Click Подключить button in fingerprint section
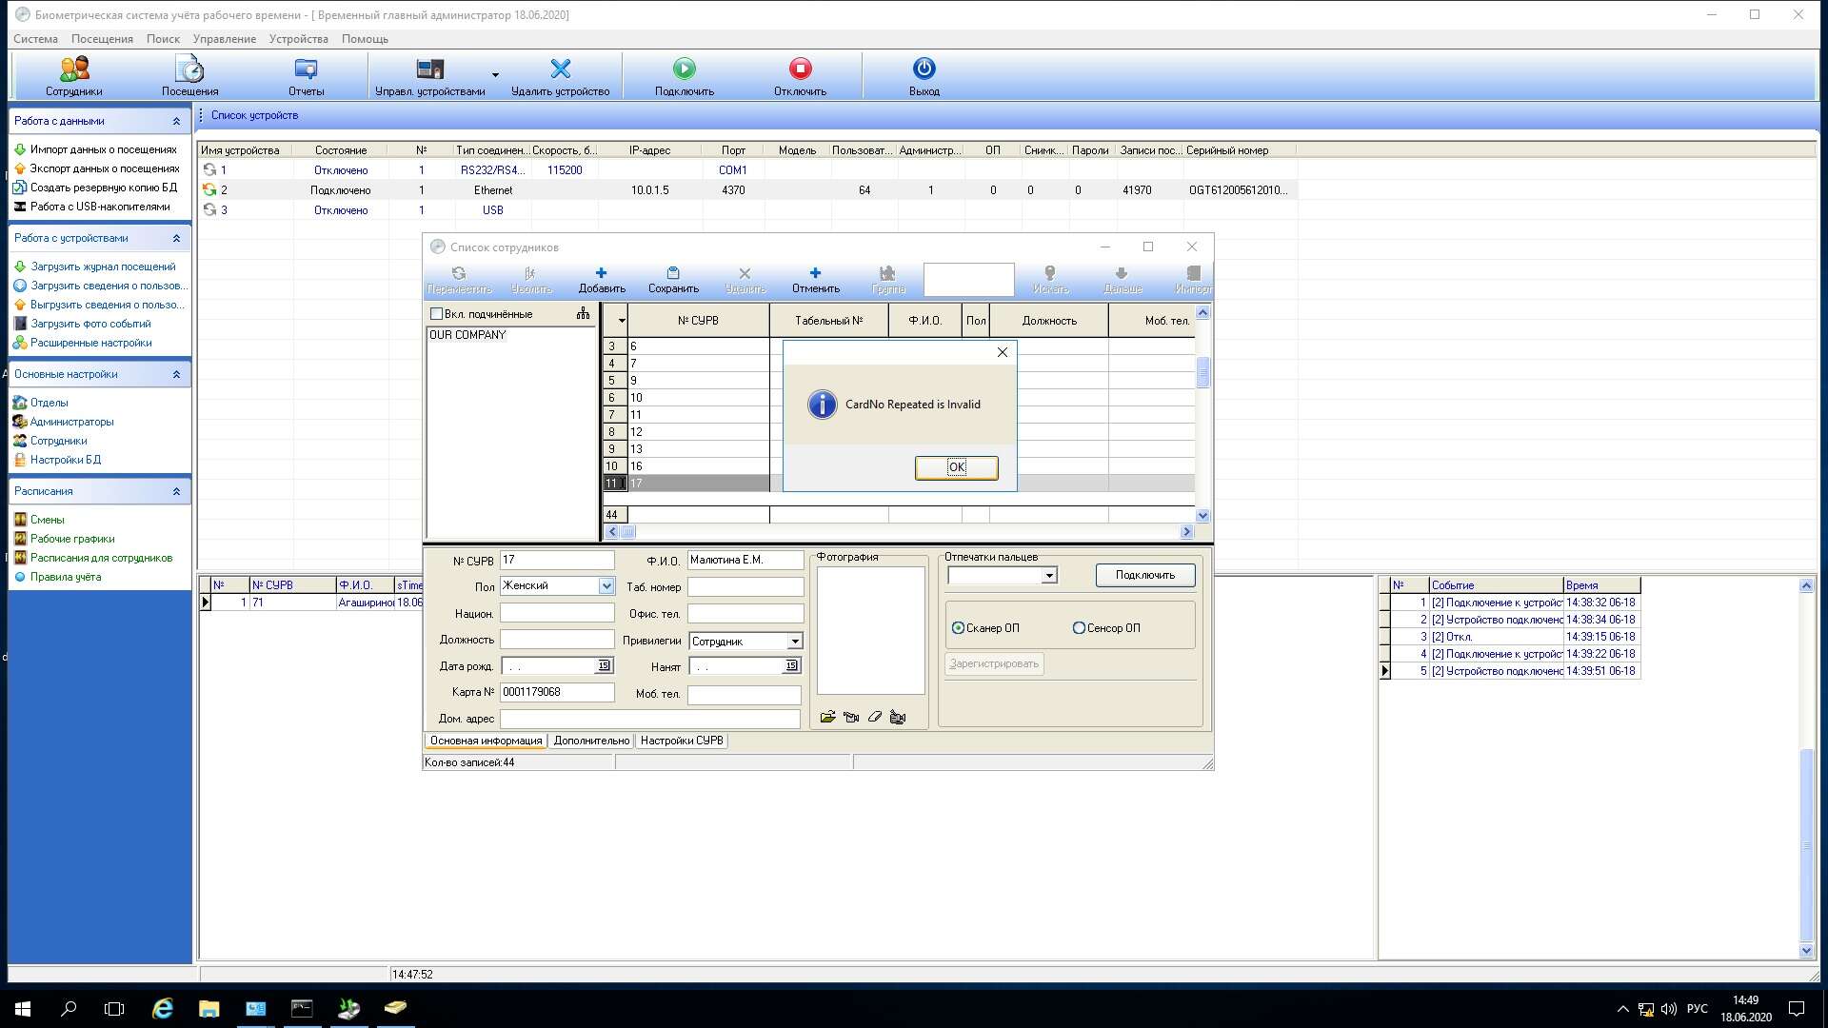Screen dimensions: 1828x1028 pos(1144,575)
